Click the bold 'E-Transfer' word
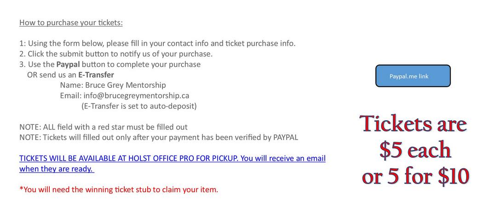The width and height of the screenshot is (484, 207). [96, 74]
